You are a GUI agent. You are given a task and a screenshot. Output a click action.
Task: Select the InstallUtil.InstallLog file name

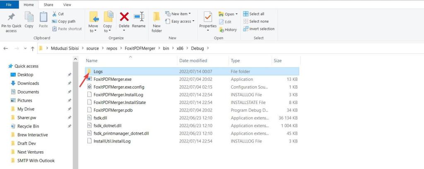[x=112, y=141]
